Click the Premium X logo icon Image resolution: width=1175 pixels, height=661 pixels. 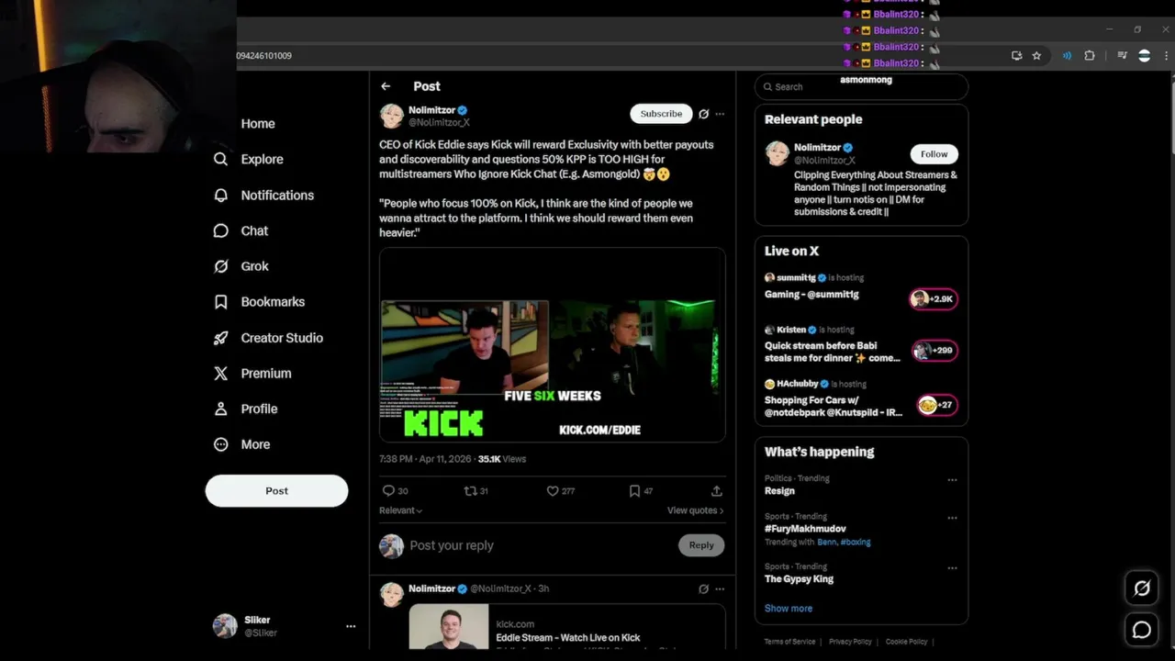tap(220, 374)
